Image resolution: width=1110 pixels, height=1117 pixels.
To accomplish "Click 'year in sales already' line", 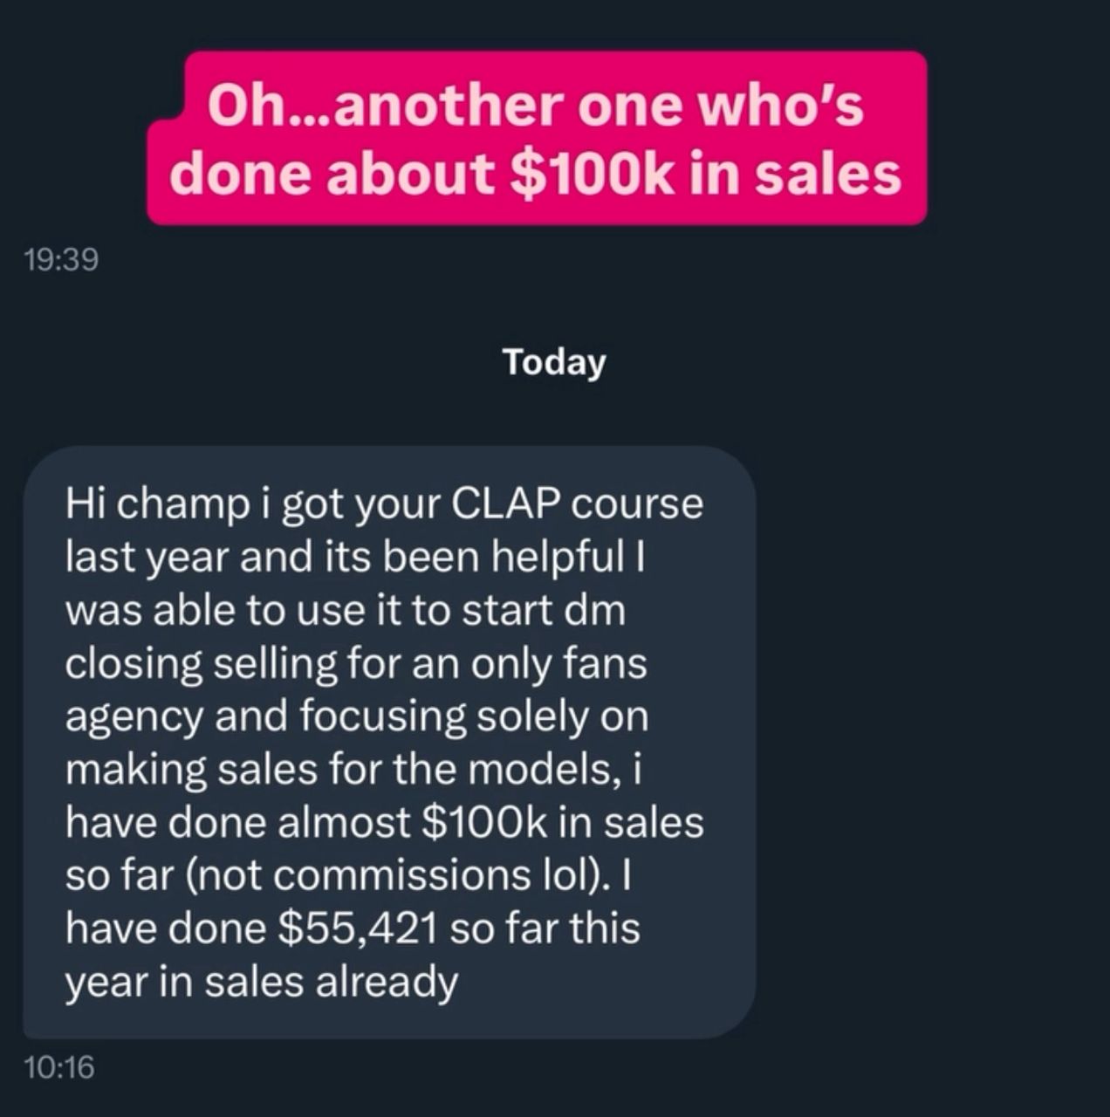I will click(262, 983).
